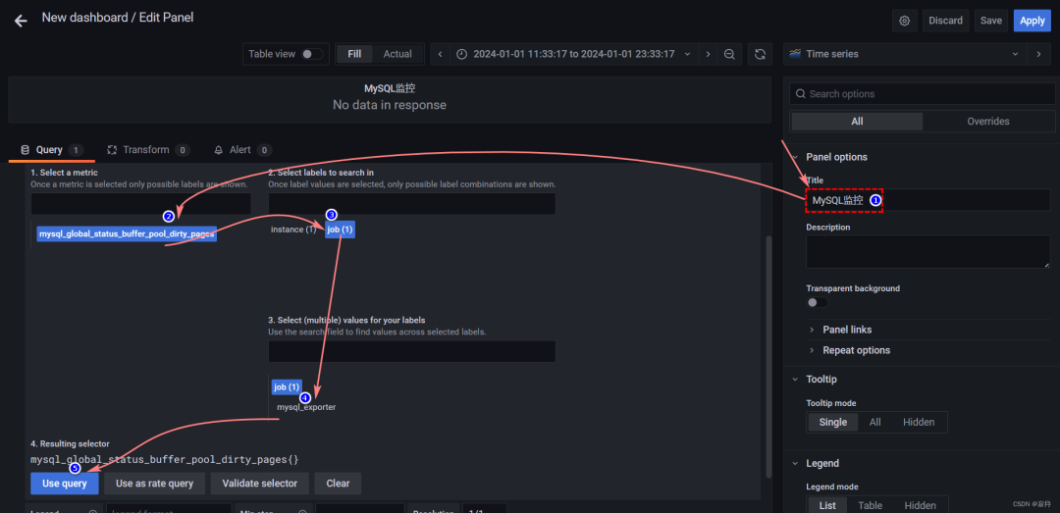
Task: Click the panel Title input field
Action: (x=928, y=200)
